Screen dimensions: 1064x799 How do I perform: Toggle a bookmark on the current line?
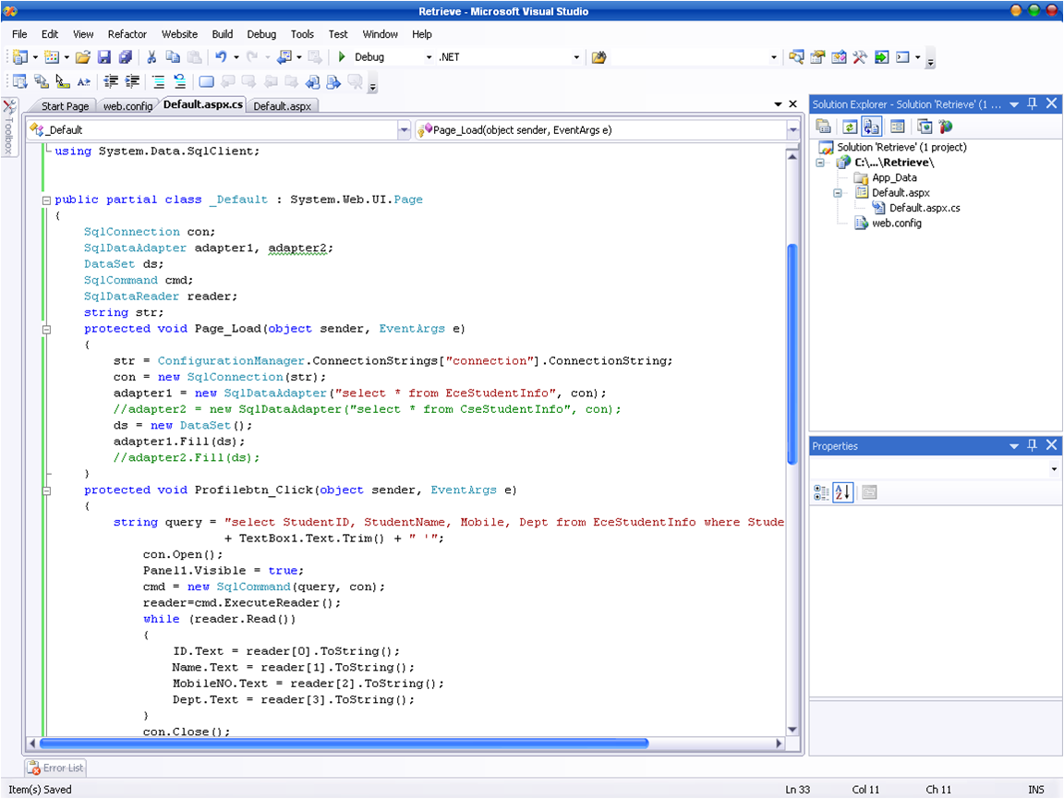tap(206, 82)
